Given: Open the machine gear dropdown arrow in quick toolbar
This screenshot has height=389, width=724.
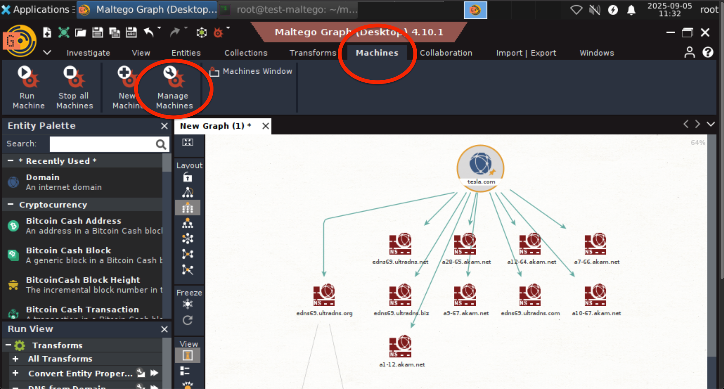Looking at the screenshot, I should pos(228,28).
